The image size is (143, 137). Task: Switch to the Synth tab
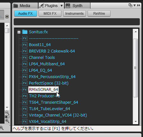77,6
